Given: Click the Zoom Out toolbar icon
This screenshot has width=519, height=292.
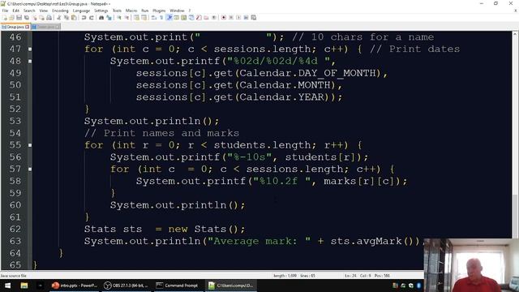Looking at the screenshot, I should [x=127, y=18].
